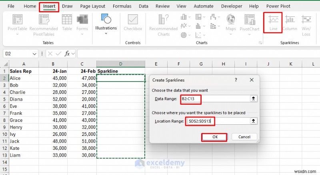Switch to the Home tab
This screenshot has height=175, width=320.
[x=30, y=6]
